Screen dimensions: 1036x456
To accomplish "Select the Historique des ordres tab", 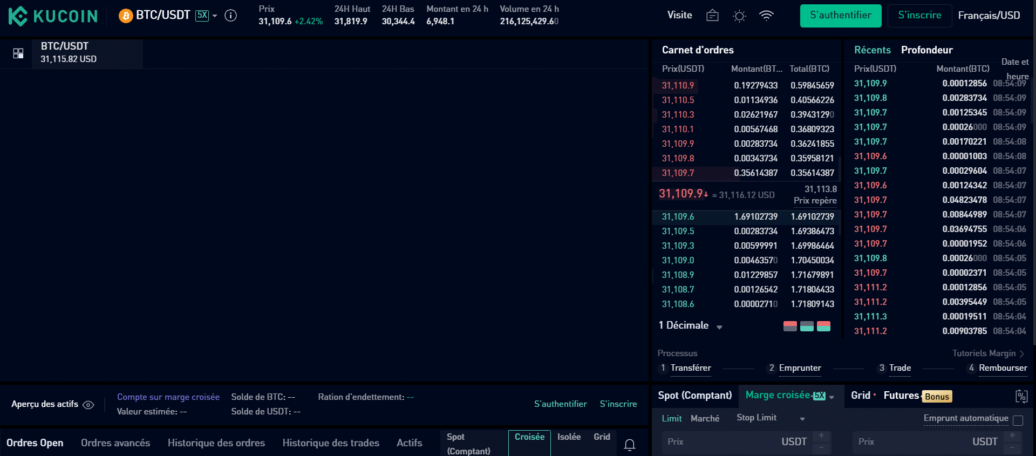I will click(216, 443).
